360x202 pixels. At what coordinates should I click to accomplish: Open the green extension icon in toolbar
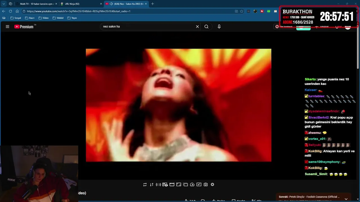(269, 11)
